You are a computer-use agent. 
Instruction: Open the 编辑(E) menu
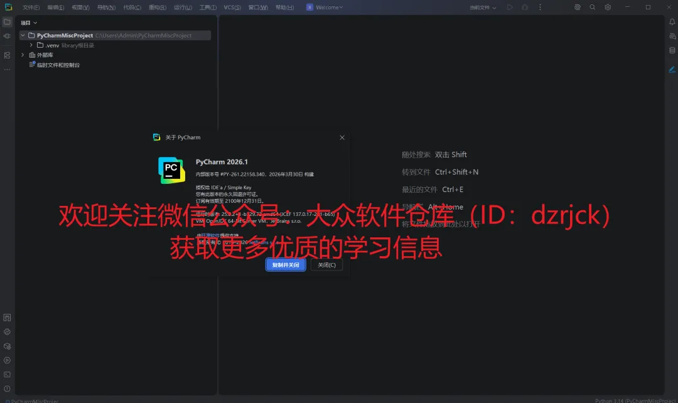click(x=55, y=8)
